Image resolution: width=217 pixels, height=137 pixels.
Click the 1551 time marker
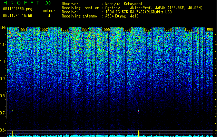click(23, 29)
